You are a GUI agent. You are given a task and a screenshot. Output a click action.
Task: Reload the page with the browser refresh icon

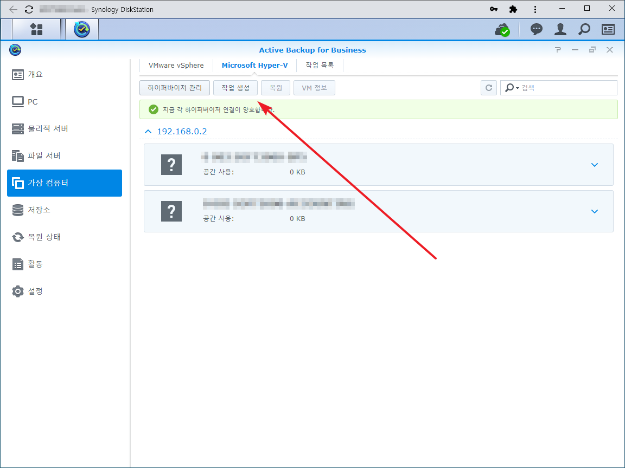coord(29,9)
